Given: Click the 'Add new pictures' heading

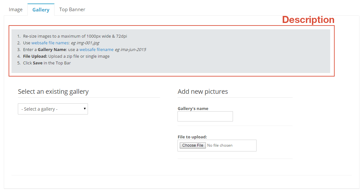Looking at the screenshot, I should coord(203,92).
